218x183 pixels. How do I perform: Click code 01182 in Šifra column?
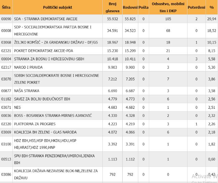tap(6, 99)
